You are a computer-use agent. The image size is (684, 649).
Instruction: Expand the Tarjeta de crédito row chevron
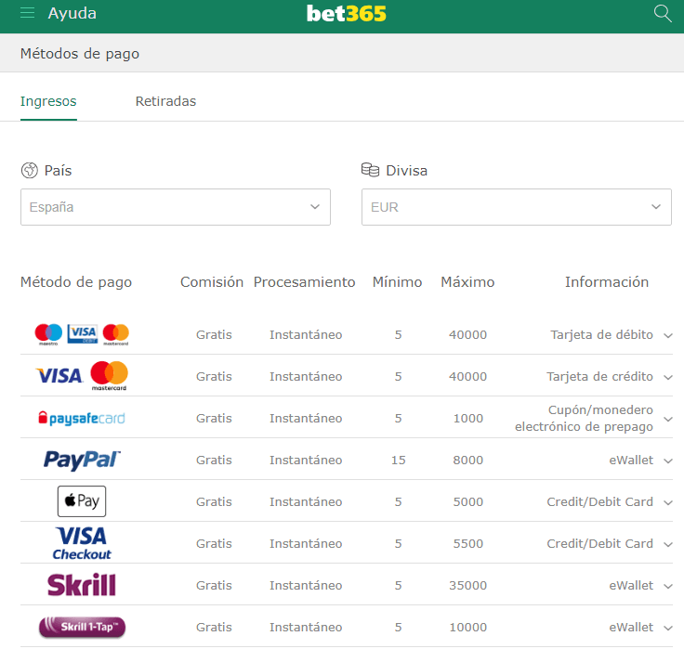(668, 377)
